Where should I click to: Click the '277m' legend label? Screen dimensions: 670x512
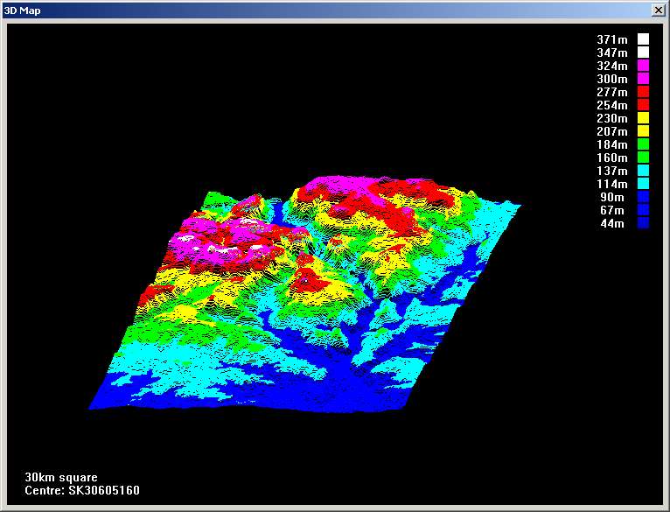point(612,93)
